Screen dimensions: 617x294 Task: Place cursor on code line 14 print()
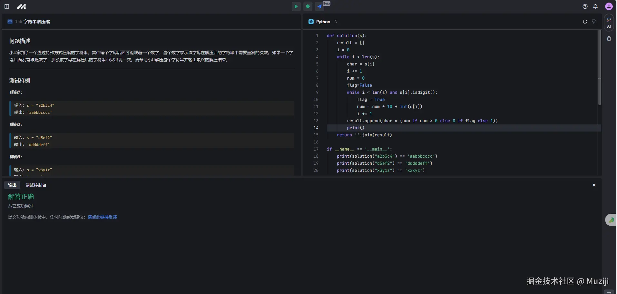tap(356, 128)
